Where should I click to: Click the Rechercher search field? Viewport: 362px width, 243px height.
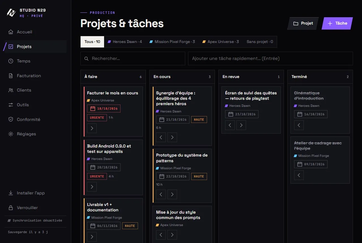coord(133,58)
